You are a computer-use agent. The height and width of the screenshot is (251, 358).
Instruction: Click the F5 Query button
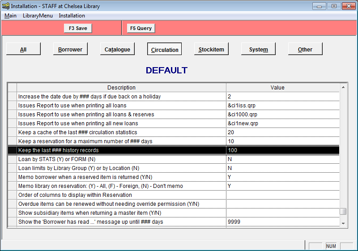[141, 28]
